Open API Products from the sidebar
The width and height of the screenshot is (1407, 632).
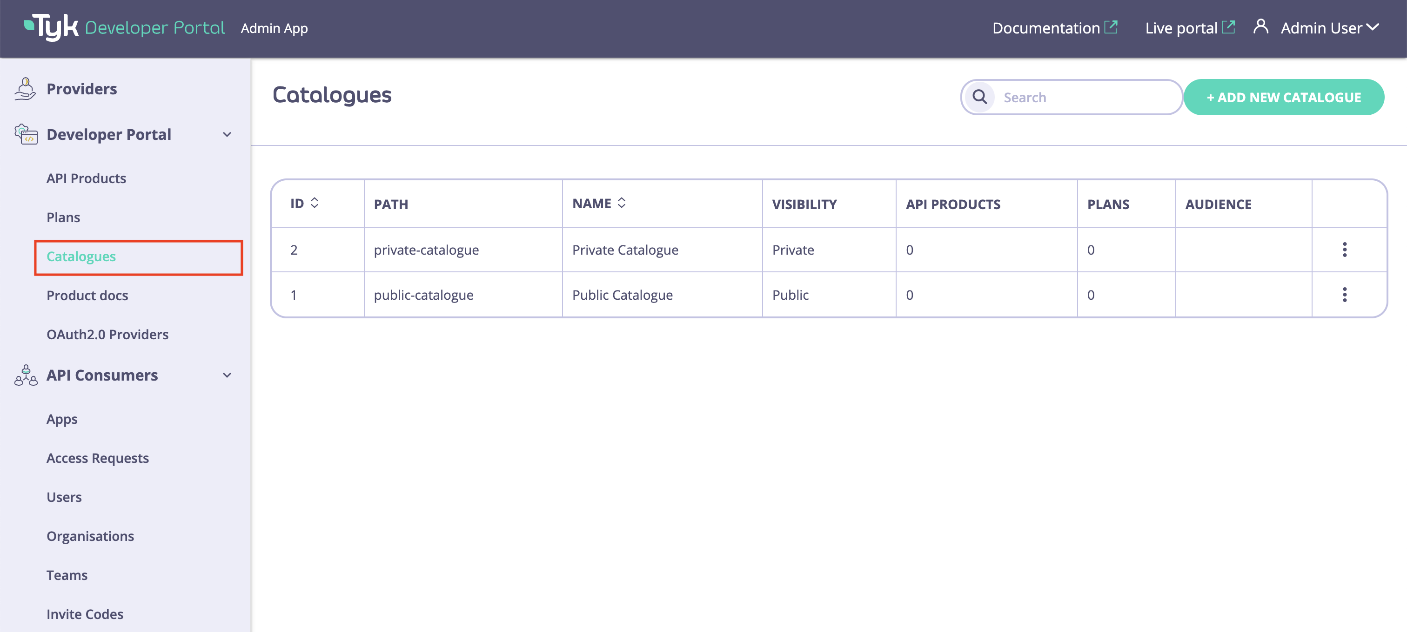point(86,178)
